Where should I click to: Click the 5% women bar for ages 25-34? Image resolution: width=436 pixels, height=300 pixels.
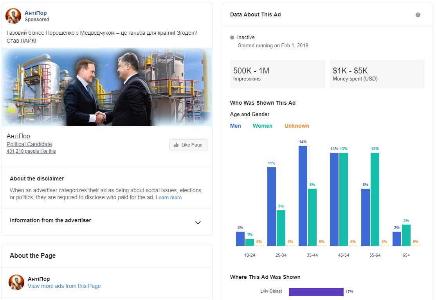pyautogui.click(x=281, y=228)
